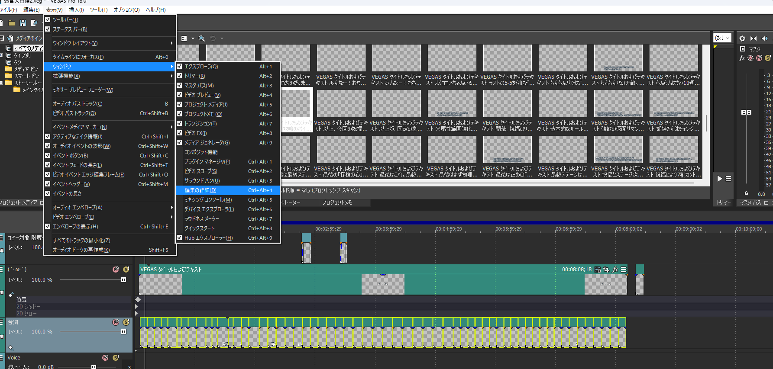Solo the master bus
The image size is (773, 369).
[x=768, y=58]
